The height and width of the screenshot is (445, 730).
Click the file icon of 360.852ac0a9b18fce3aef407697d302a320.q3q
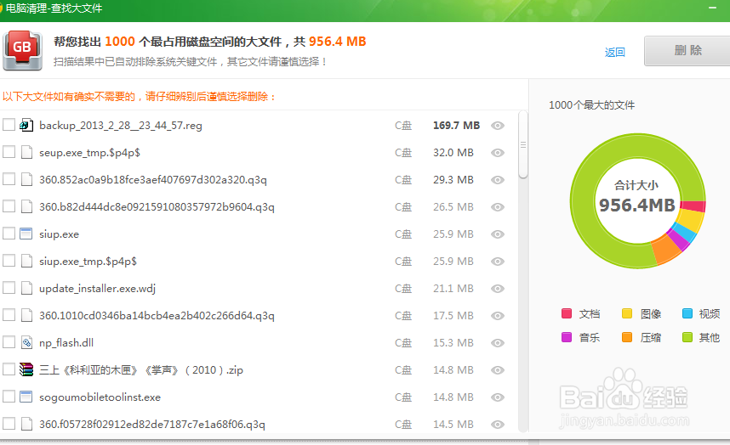pos(26,180)
